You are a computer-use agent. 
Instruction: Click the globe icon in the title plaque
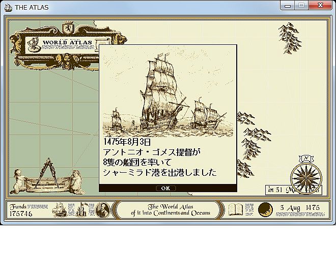[x=34, y=44]
